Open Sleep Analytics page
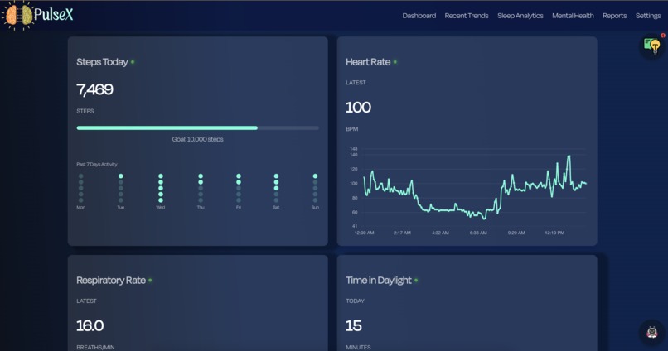The width and height of the screenshot is (668, 351). (520, 16)
